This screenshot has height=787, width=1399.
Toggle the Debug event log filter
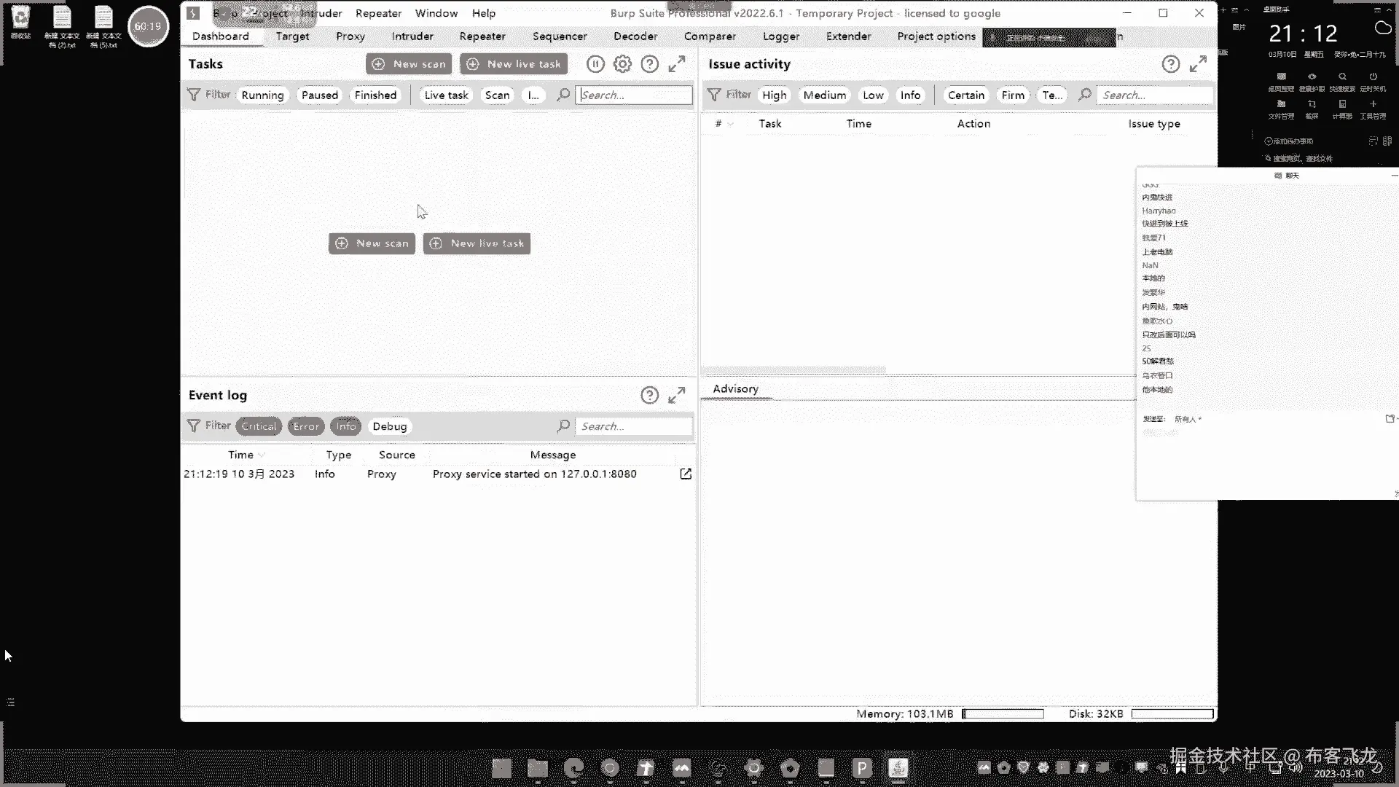click(x=389, y=426)
